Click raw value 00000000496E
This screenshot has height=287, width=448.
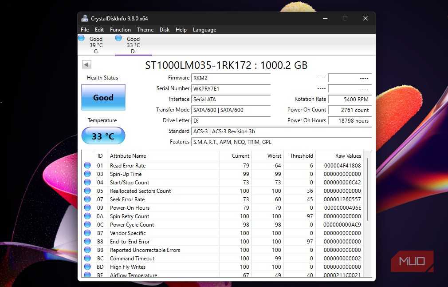pyautogui.click(x=342, y=208)
